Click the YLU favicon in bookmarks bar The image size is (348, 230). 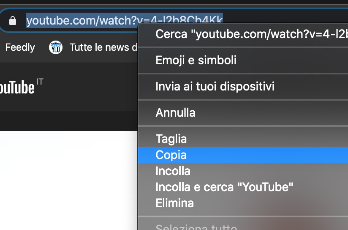pos(55,47)
